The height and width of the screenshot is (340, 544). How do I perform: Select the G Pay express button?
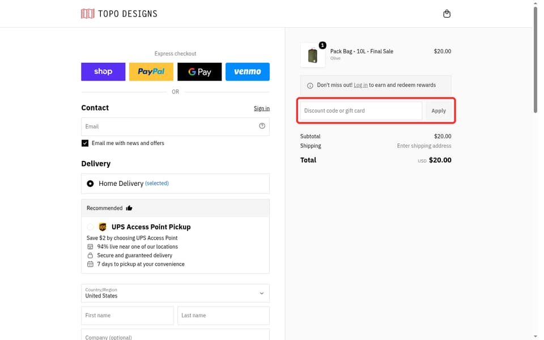(199, 72)
